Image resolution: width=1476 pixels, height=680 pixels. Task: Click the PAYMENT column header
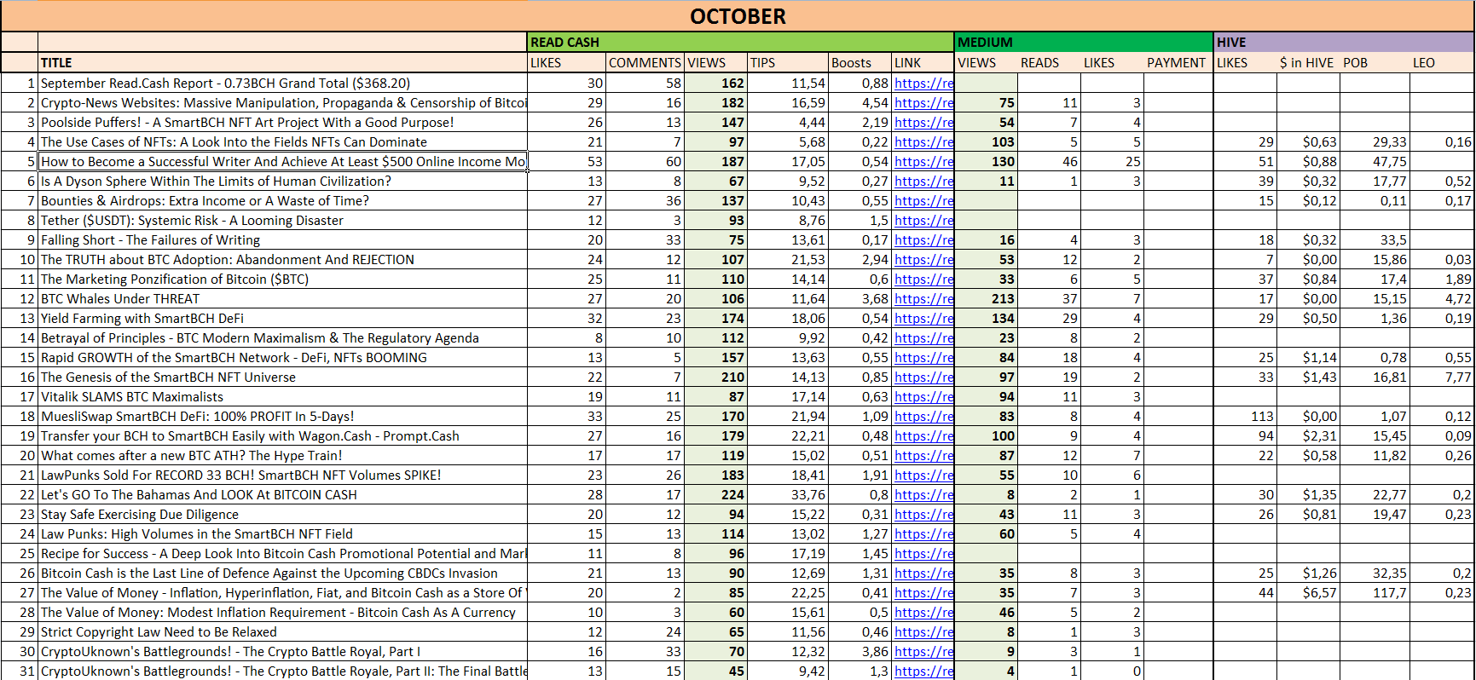[1177, 62]
